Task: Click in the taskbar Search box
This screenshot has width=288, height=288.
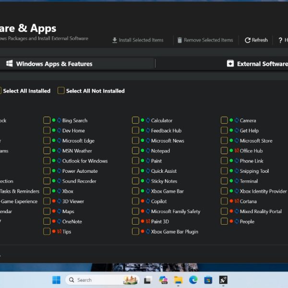Action: [x=102, y=280]
